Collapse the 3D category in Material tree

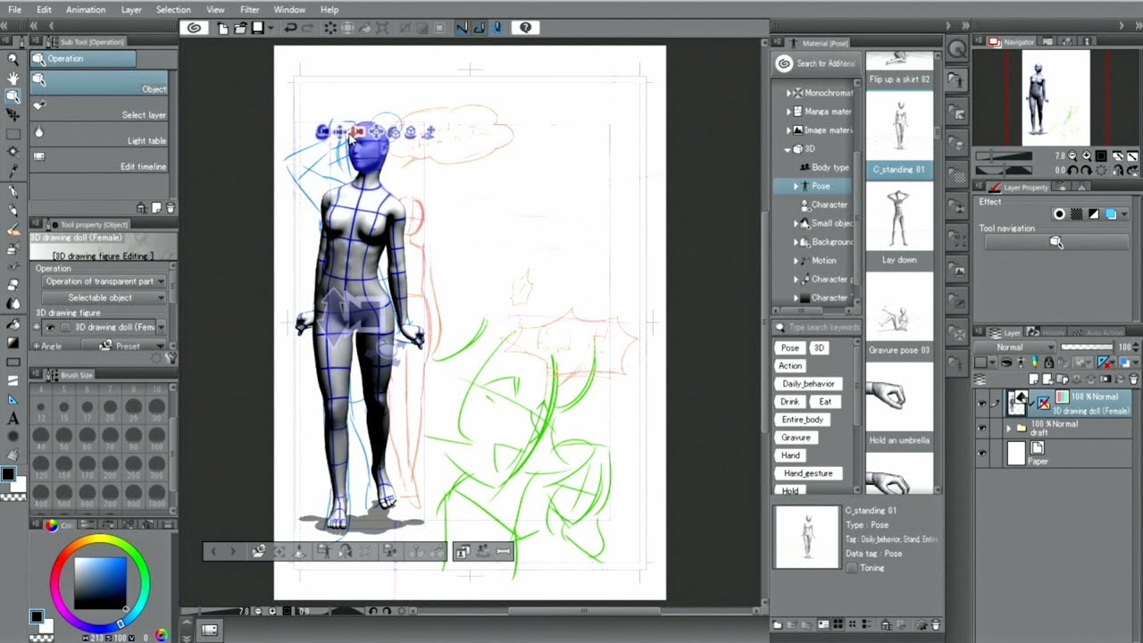pyautogui.click(x=788, y=148)
